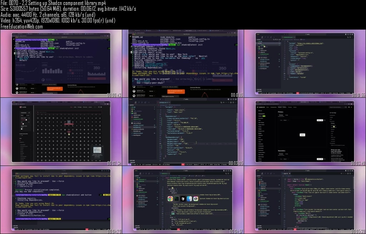Click GitHub icon in 00:03:49 shadcn header
This screenshot has width=366, height=234.
coord(349,107)
